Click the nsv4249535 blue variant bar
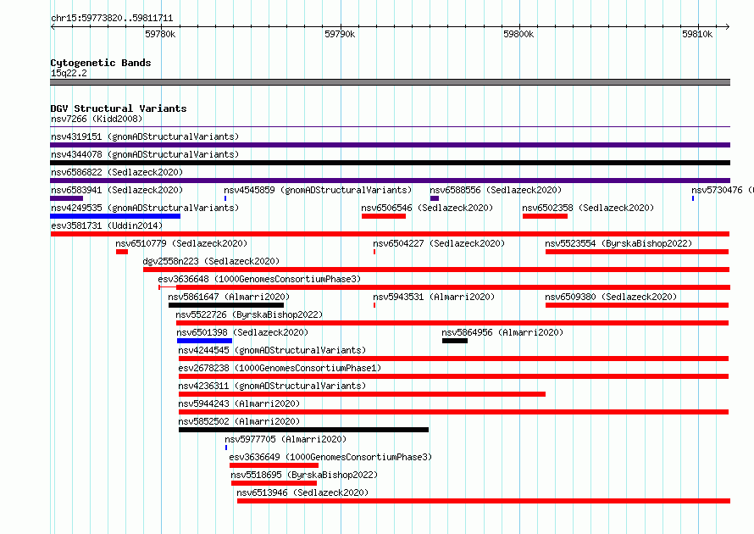 [x=115, y=216]
